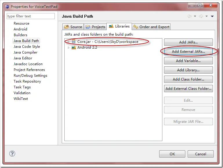Open back history dropdown arrow
Screen dimensions: 223x168
[195, 16]
